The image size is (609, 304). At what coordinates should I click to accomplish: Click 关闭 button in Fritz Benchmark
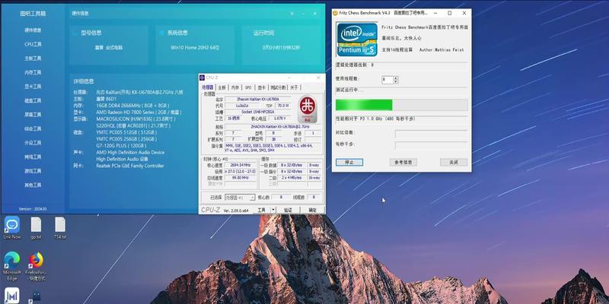[454, 163]
